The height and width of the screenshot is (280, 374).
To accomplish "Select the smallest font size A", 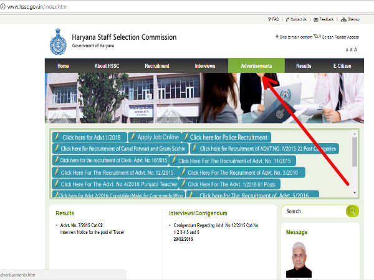I will 347,50.
